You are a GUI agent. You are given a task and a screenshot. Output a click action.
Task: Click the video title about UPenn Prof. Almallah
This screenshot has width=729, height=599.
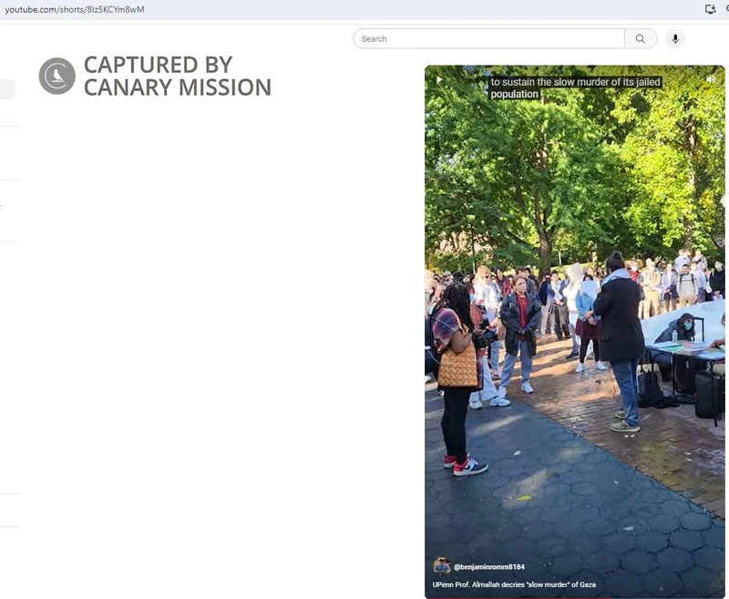pyautogui.click(x=514, y=584)
